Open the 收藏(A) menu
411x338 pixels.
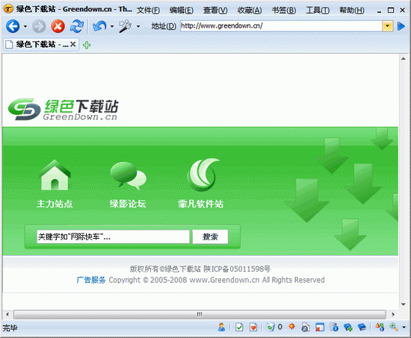coord(250,10)
